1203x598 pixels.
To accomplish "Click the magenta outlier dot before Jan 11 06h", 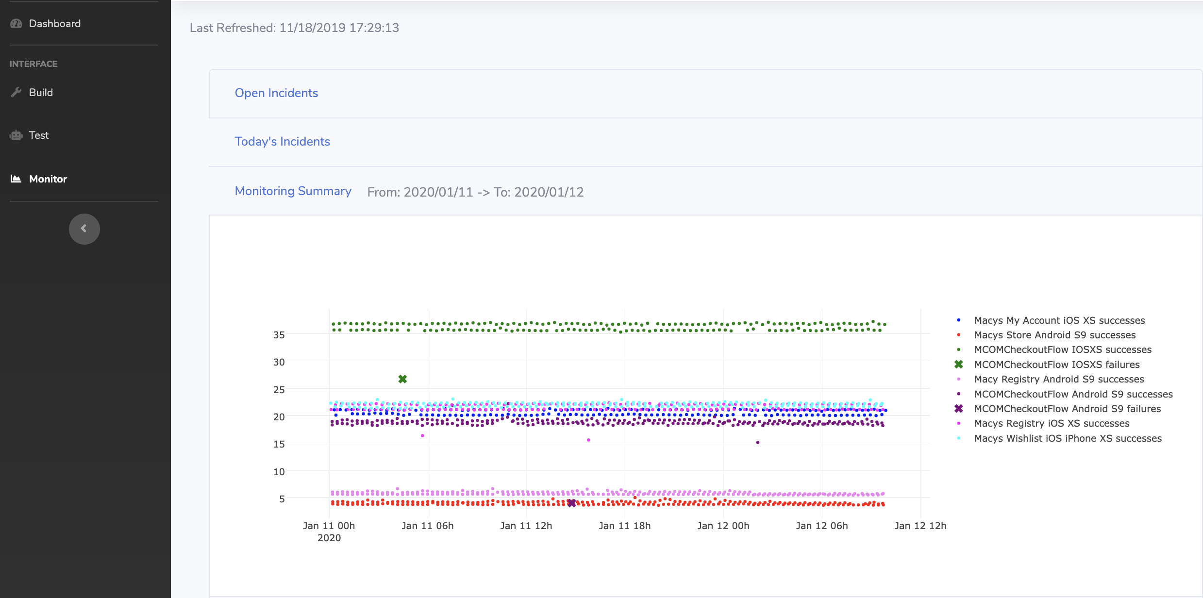I will (x=422, y=436).
